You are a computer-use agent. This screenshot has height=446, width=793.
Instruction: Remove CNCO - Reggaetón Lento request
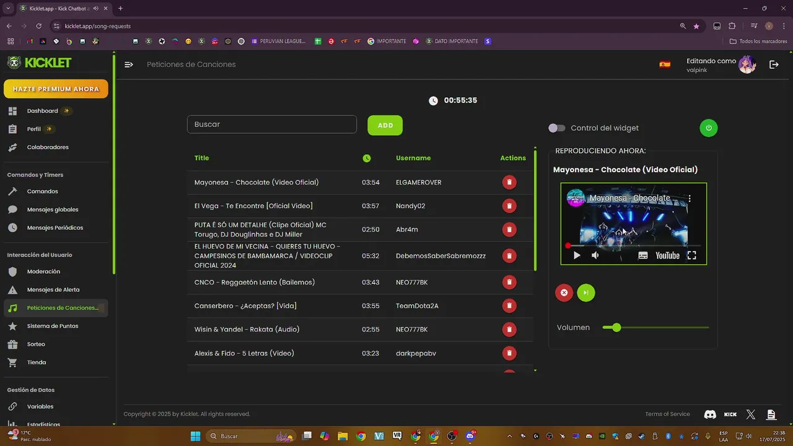(509, 282)
